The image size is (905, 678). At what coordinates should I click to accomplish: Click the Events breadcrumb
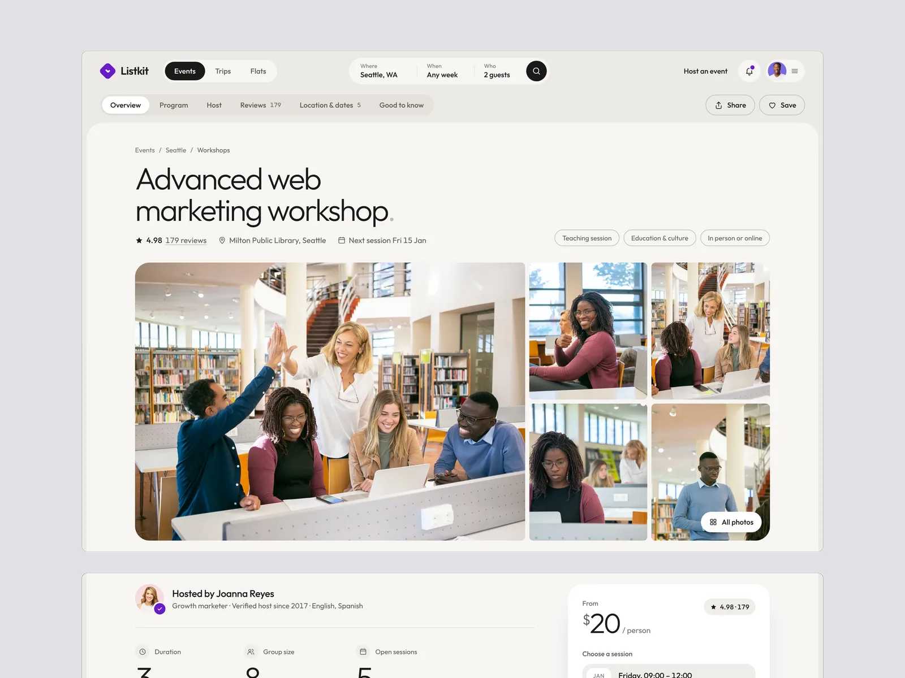click(x=145, y=150)
